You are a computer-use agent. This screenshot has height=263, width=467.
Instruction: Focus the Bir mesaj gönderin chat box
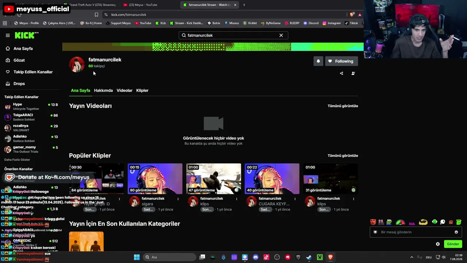point(416,232)
